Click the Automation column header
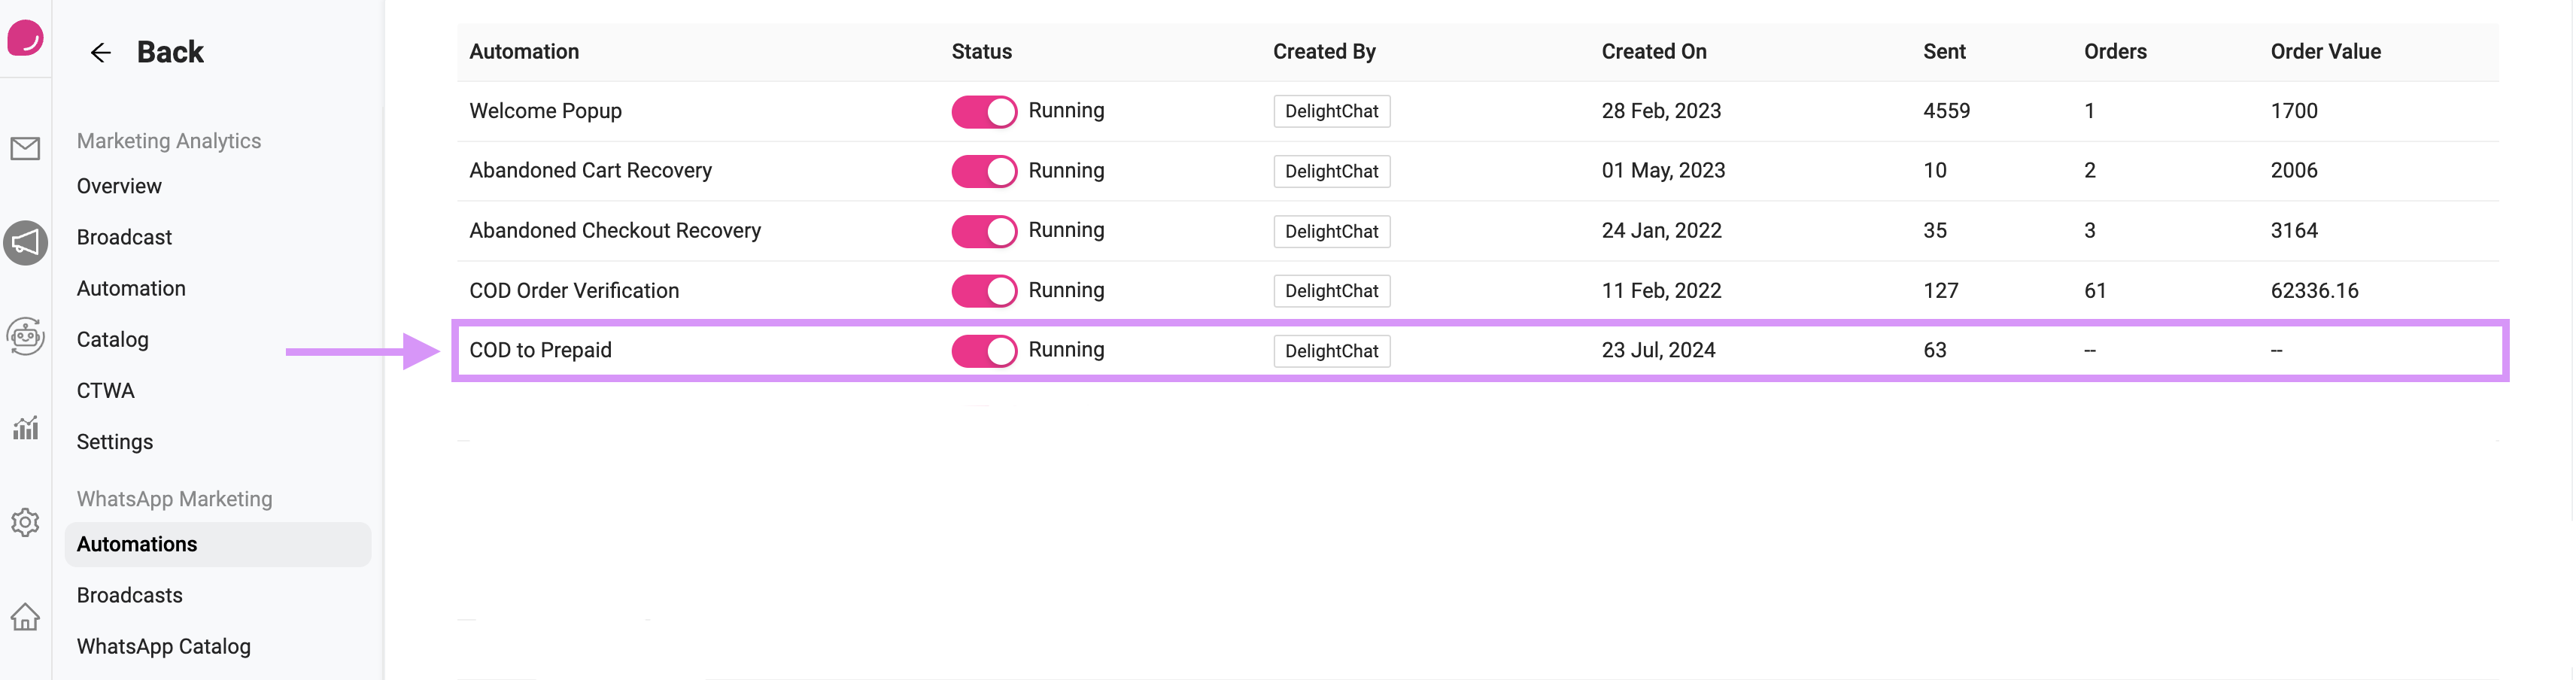This screenshot has width=2573, height=680. [x=524, y=52]
